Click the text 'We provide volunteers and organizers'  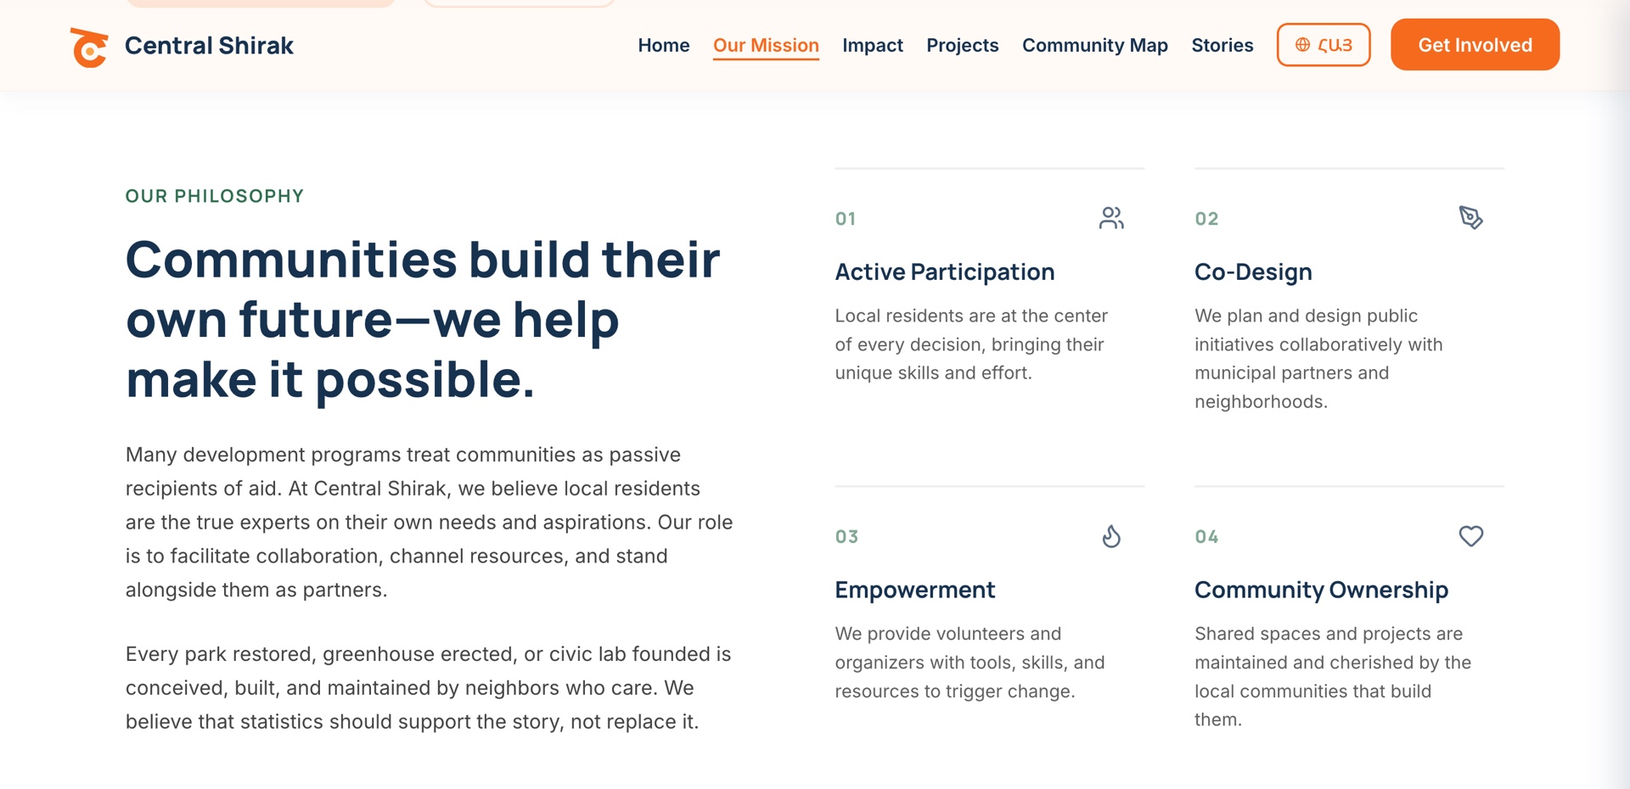(x=970, y=663)
